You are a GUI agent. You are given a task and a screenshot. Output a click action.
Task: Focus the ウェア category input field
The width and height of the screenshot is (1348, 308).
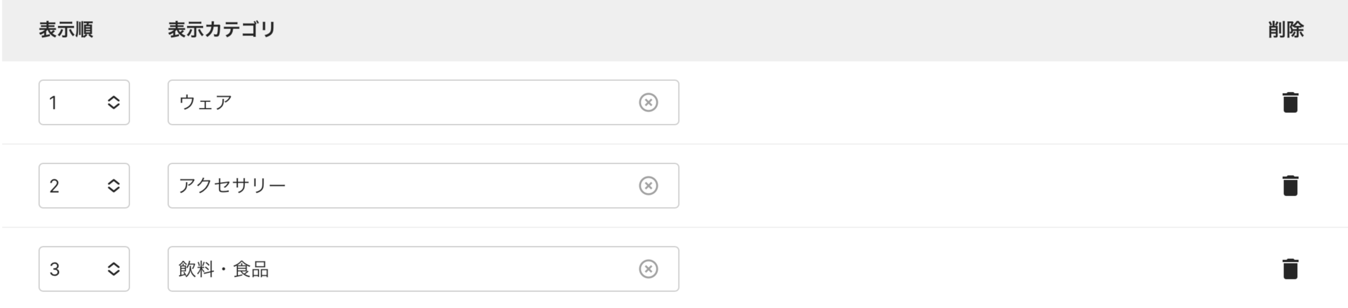point(400,103)
